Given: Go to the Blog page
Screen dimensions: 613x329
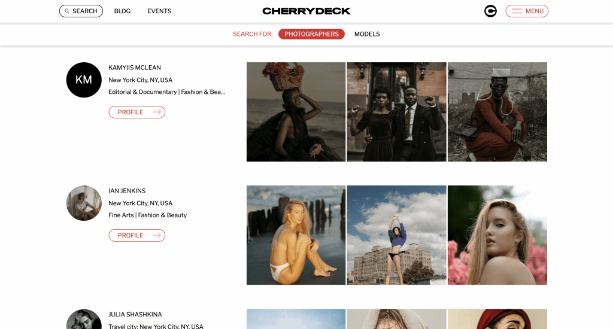Looking at the screenshot, I should point(122,11).
